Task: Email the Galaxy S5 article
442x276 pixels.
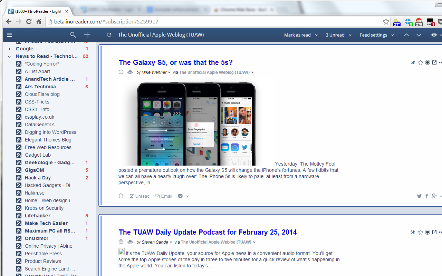Action: (164, 196)
